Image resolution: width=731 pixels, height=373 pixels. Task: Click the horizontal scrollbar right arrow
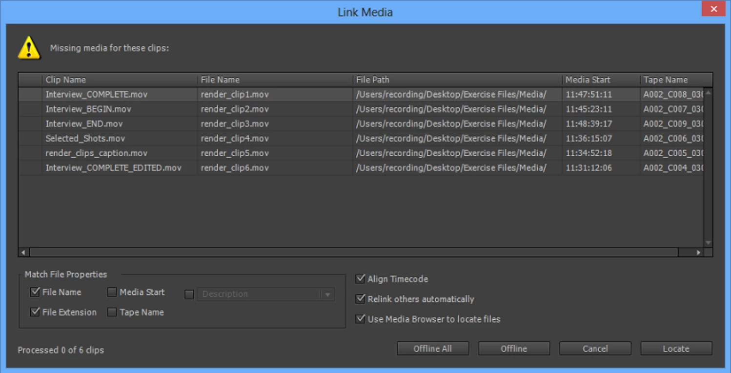click(x=698, y=252)
